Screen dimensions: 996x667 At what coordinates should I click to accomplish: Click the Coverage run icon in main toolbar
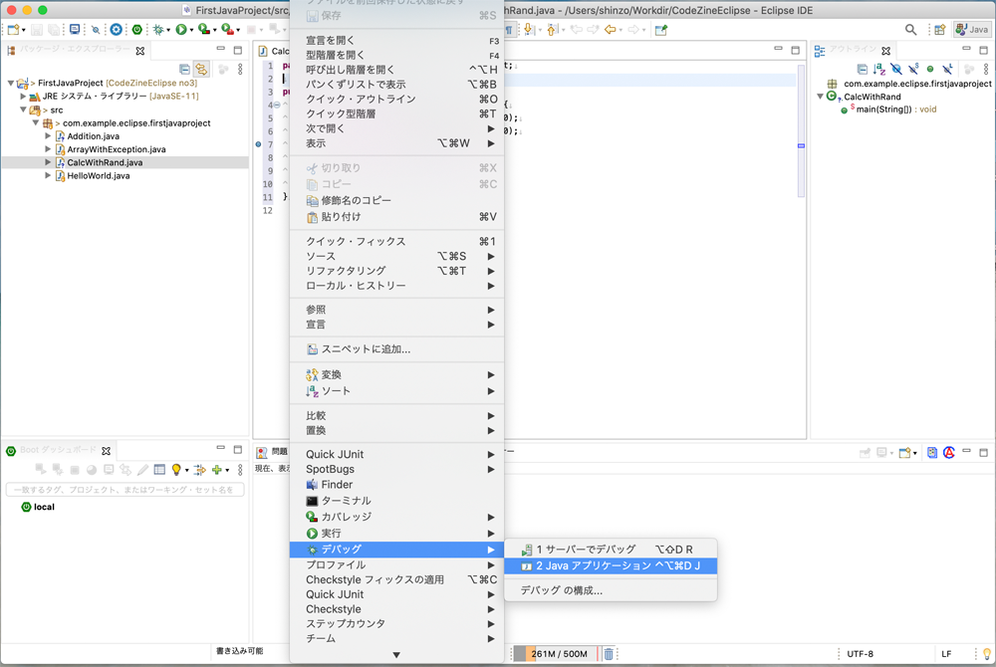[x=204, y=29]
